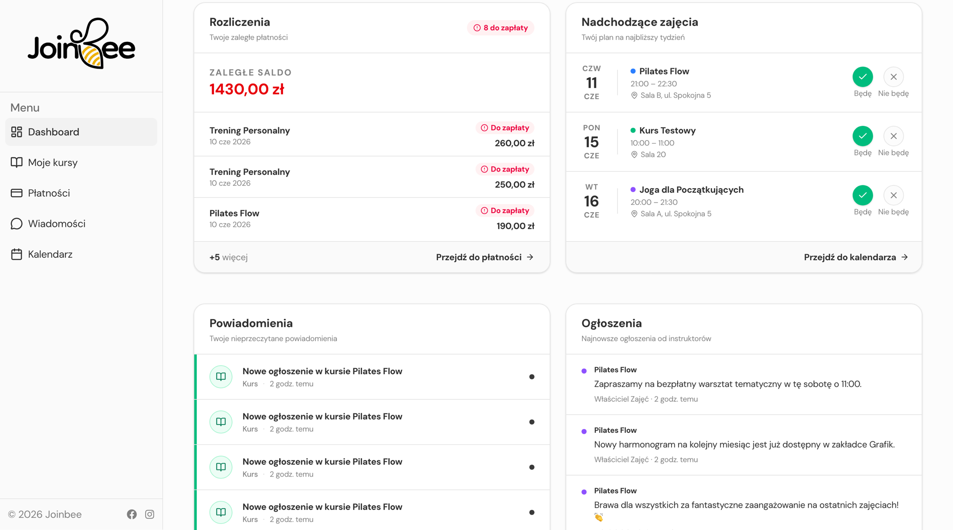Click the CZW 11 CZE date block
The image size is (953, 530).
[x=591, y=82]
